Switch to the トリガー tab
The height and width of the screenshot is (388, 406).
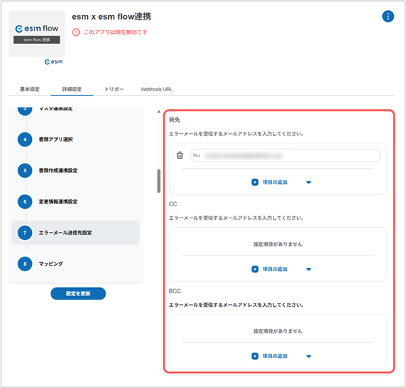click(114, 89)
